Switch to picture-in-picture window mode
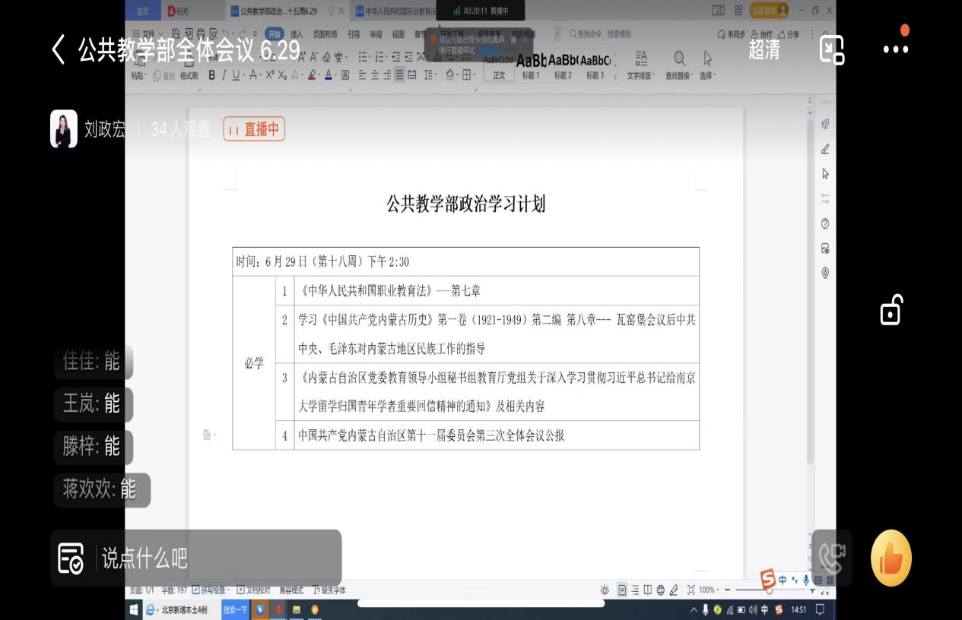Image resolution: width=962 pixels, height=620 pixels. click(x=832, y=49)
